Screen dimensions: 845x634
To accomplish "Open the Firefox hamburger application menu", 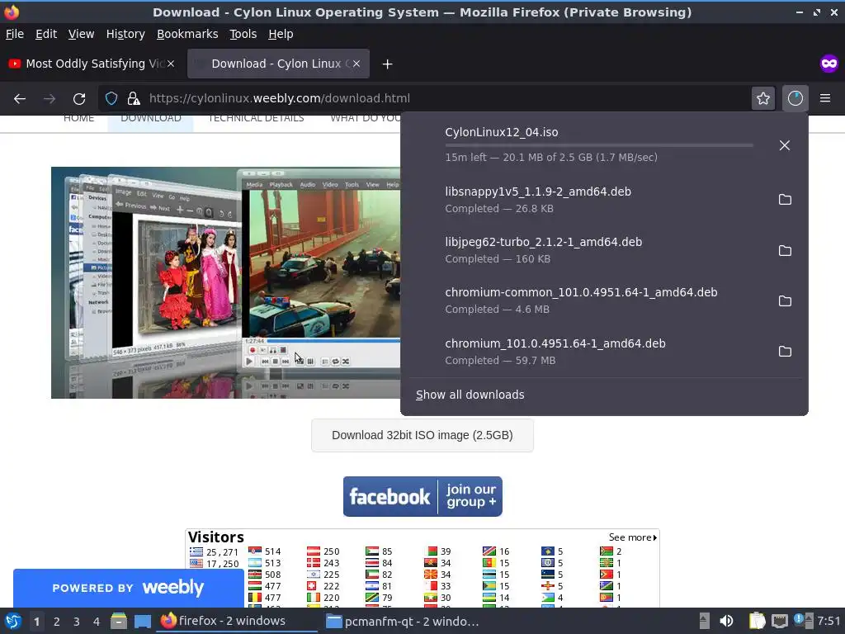I will coord(825,98).
